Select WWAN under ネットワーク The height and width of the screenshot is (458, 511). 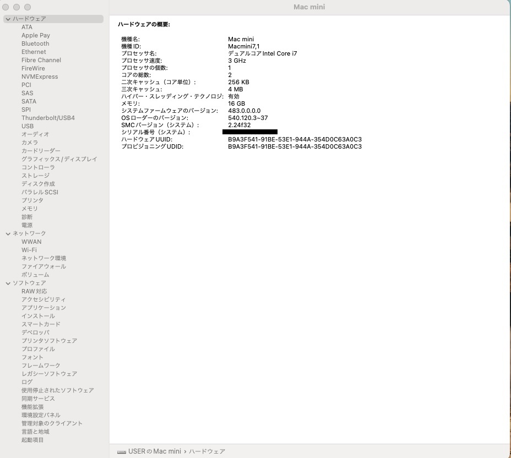pos(31,242)
